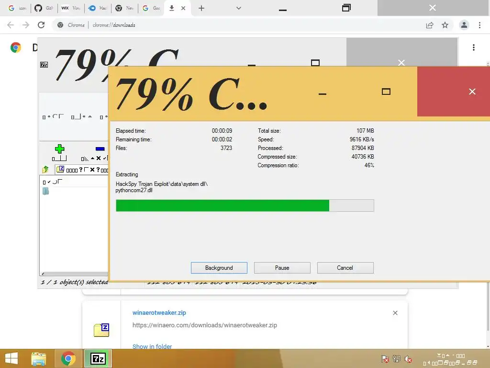Click the Remaining time value 00:00:02
Screen dimensions: 490x368
click(222, 139)
